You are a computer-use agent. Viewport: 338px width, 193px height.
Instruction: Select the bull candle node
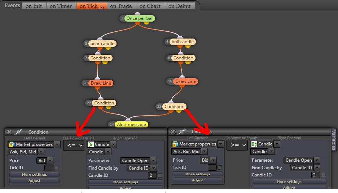(183, 42)
